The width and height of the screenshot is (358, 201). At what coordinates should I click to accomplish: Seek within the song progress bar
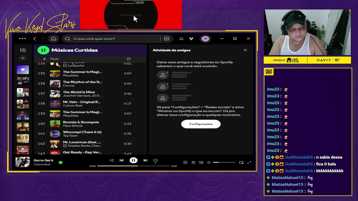pos(133,166)
